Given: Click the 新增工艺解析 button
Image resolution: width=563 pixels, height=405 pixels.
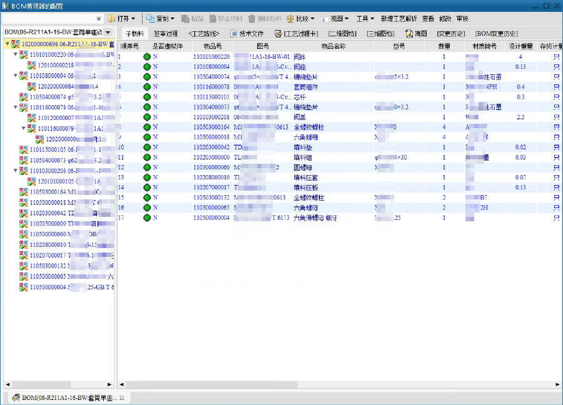Looking at the screenshot, I should tap(399, 19).
